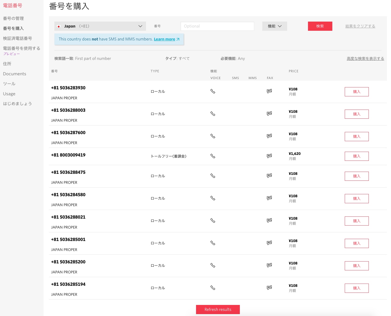Image resolution: width=391 pixels, height=316 pixels.
Task: Expand 高度な検索を表示する advanced search options
Action: click(365, 58)
